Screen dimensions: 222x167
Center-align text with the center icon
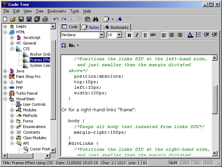pyautogui.click(x=172, y=35)
